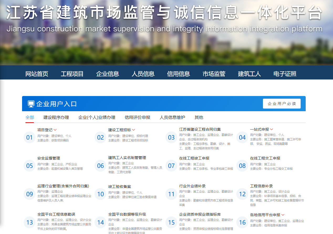Click the monitor icon beside 企业用户入口
This screenshot has width=333, height=234.
(x=31, y=104)
